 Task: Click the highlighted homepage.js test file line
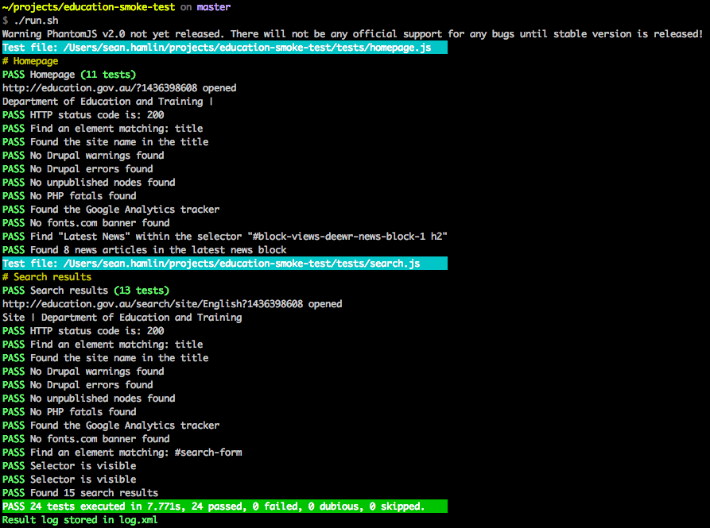point(224,48)
